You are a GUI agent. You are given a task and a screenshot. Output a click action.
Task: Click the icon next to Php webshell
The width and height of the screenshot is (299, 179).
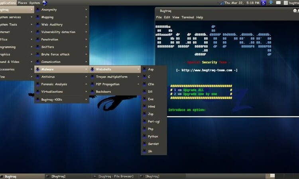[x=144, y=129]
